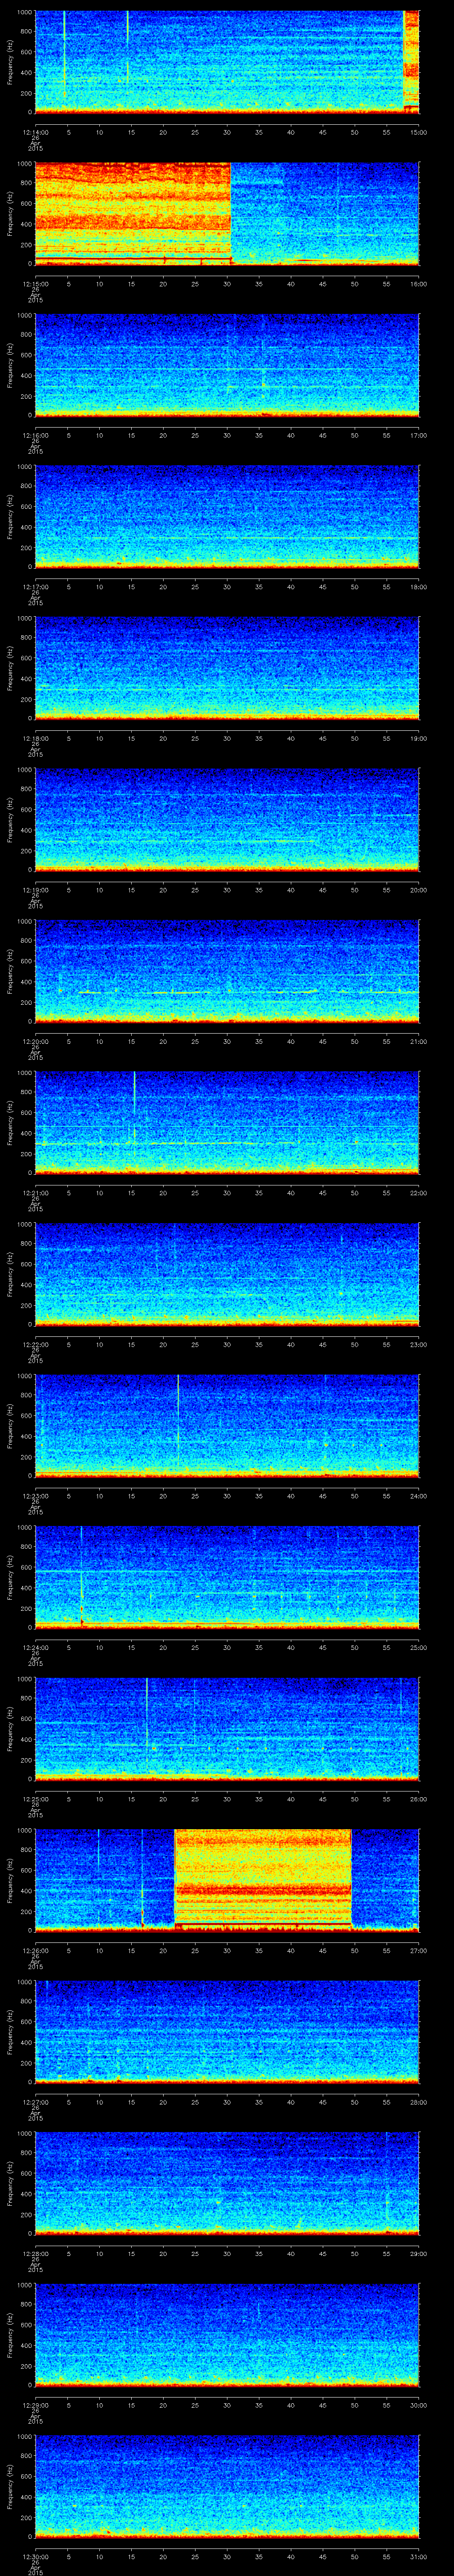Click the tonal line near 300 Hz in the 12:20 spectrogram
454x2576 pixels.
(x=227, y=992)
